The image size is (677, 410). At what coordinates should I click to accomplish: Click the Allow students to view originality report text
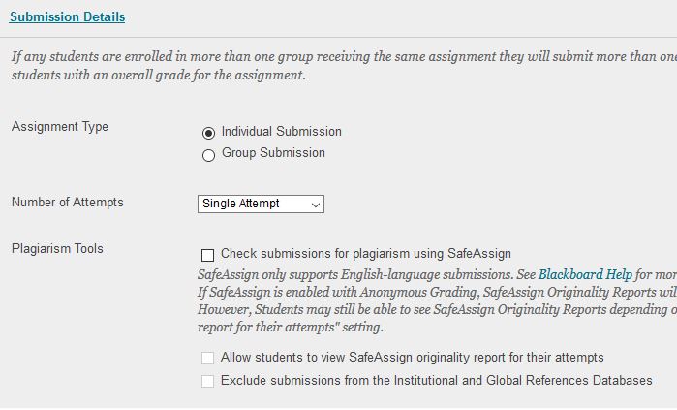(412, 358)
